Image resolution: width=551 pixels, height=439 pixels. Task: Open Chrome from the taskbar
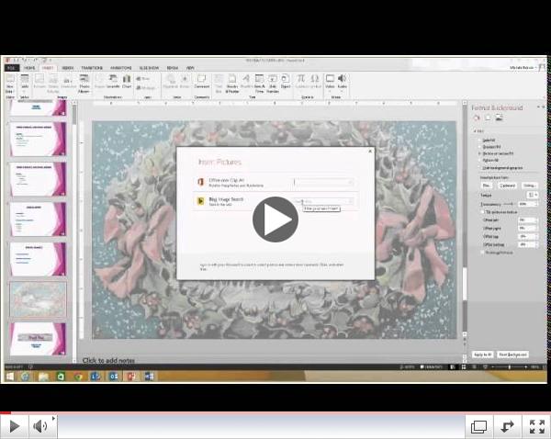pos(78,377)
